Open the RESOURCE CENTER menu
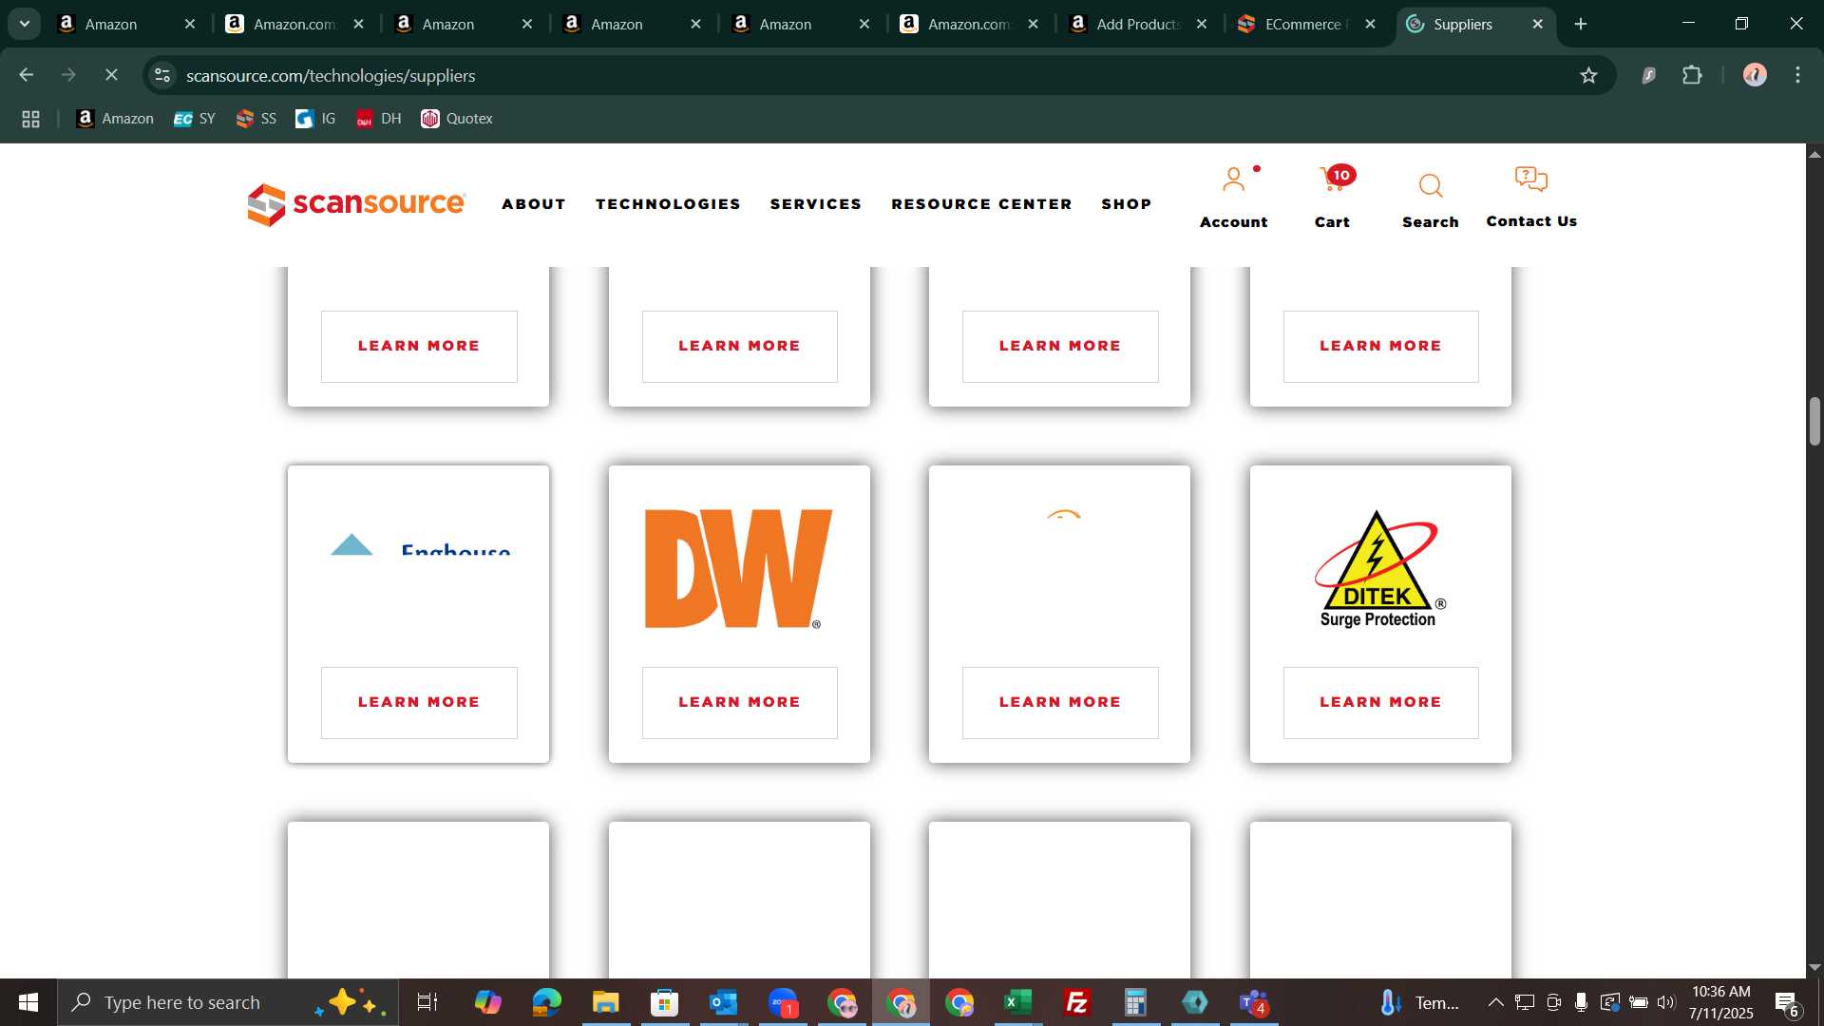The width and height of the screenshot is (1824, 1026). [981, 204]
